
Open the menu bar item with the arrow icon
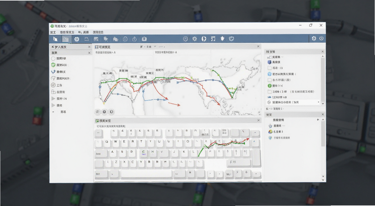(83, 32)
